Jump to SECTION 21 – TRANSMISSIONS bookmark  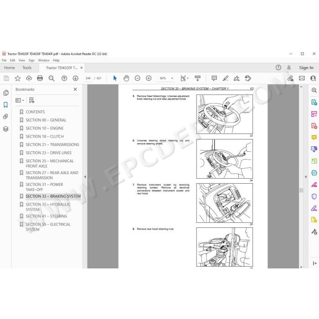coord(52,144)
